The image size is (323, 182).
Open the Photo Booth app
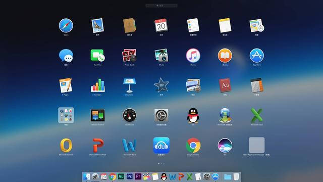coord(129,56)
